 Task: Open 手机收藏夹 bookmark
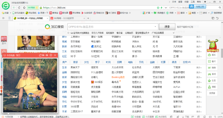tap(18, 13)
